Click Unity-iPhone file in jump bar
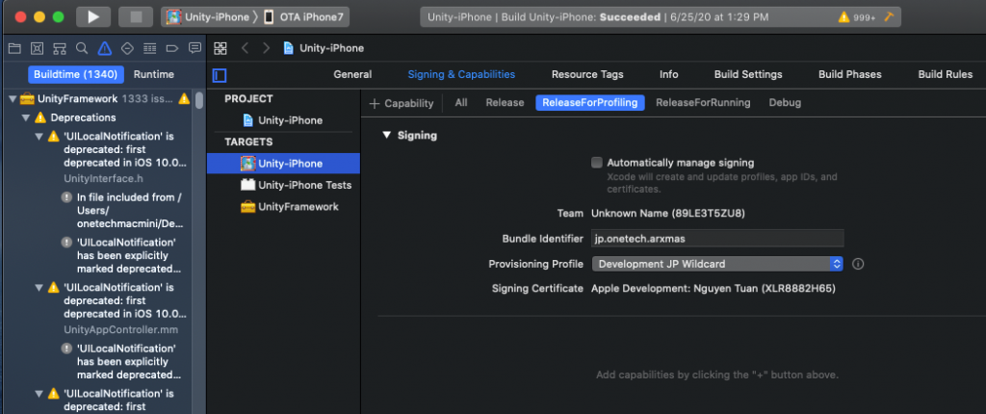Image resolution: width=986 pixels, height=414 pixels. pyautogui.click(x=324, y=48)
